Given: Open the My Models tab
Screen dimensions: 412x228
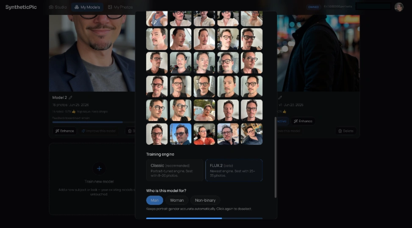Looking at the screenshot, I should tap(87, 7).
